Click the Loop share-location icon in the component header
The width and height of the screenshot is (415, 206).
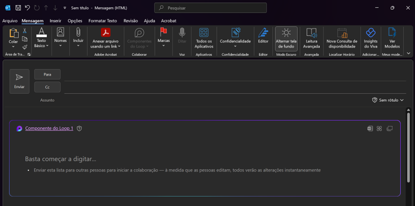(370, 128)
